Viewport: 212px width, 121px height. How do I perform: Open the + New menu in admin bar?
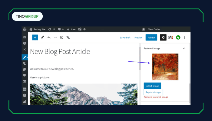tap(71, 29)
